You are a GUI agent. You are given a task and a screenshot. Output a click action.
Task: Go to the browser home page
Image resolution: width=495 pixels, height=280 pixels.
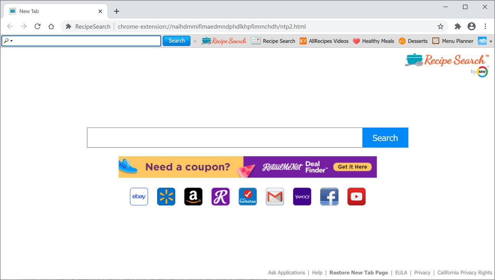pyautogui.click(x=51, y=26)
